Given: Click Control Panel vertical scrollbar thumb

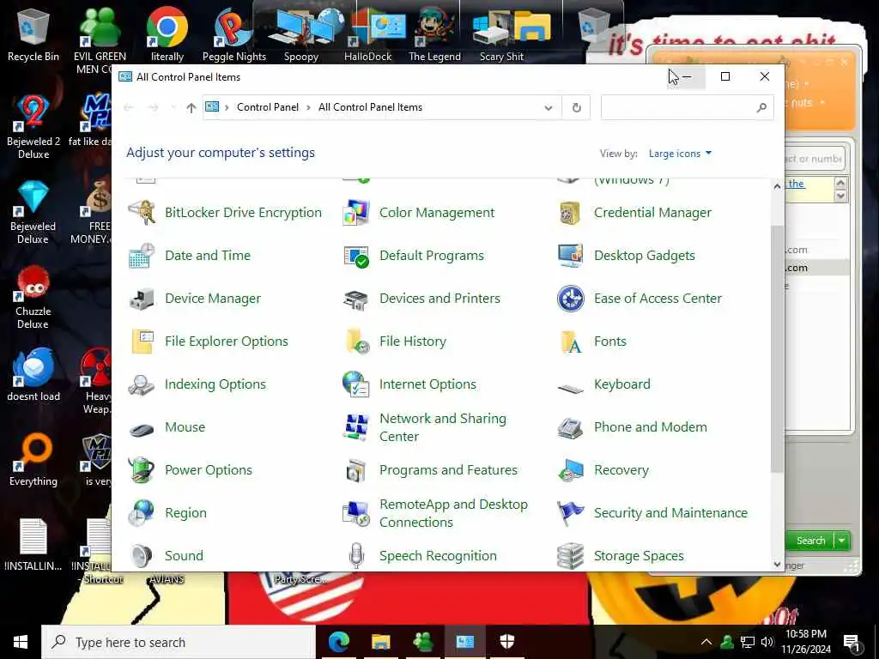Looking at the screenshot, I should click(777, 348).
